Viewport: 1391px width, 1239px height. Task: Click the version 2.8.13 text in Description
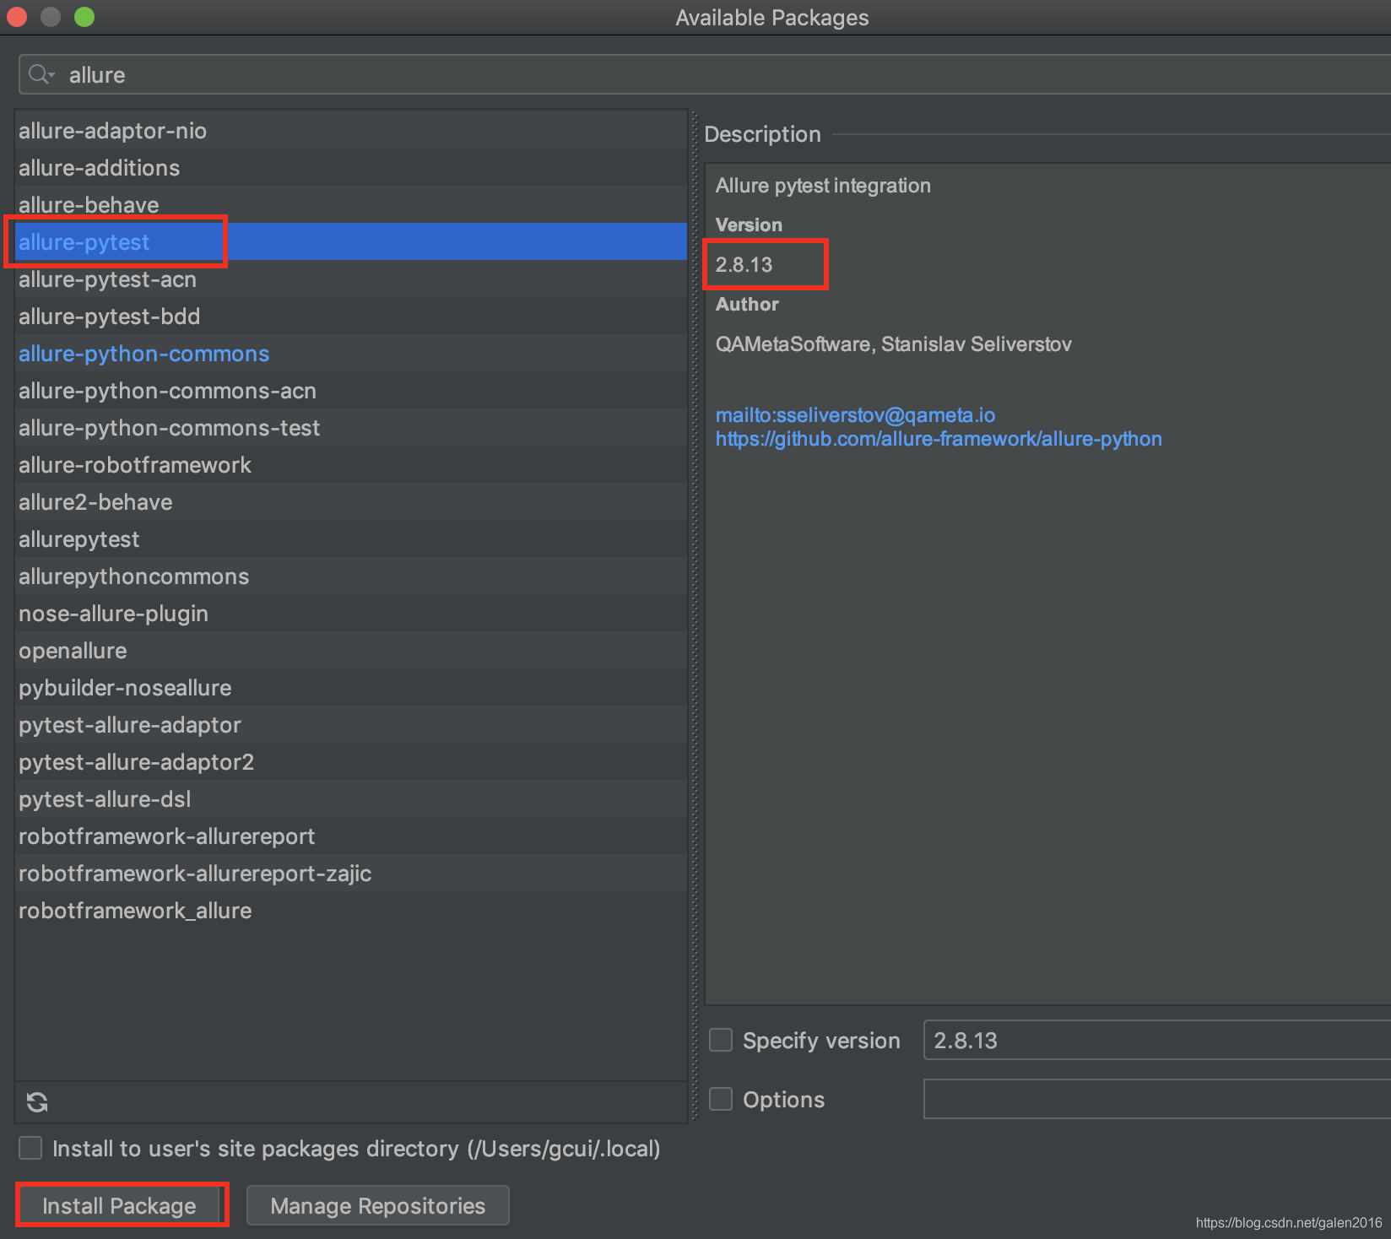pyautogui.click(x=744, y=264)
